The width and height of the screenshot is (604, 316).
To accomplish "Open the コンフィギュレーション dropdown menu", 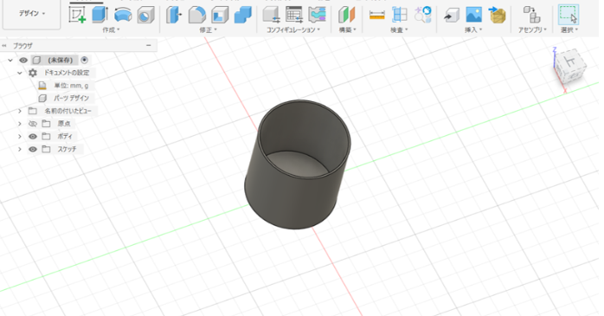I will coord(293,29).
